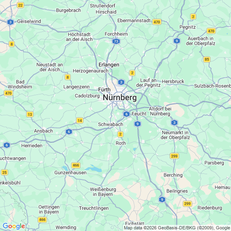The image size is (231, 231).
Task: Click the blue lake east of Gunzenhausen
Action: point(94,169)
